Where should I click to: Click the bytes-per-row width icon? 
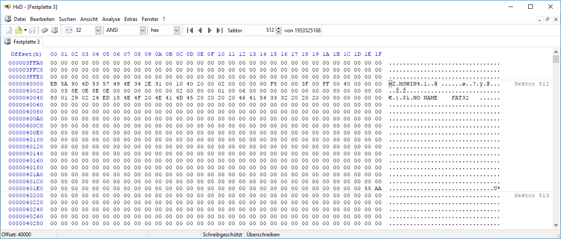coord(69,30)
